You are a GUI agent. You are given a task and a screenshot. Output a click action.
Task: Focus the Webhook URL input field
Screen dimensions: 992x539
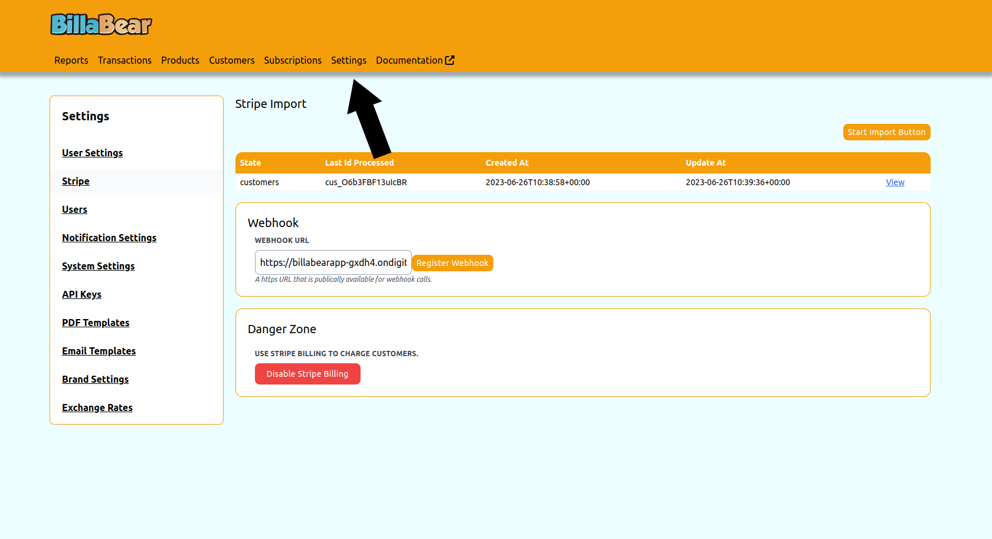click(x=333, y=262)
